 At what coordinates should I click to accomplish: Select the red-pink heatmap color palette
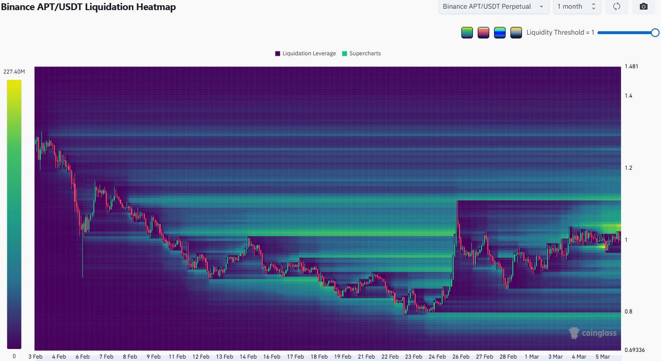tap(483, 32)
